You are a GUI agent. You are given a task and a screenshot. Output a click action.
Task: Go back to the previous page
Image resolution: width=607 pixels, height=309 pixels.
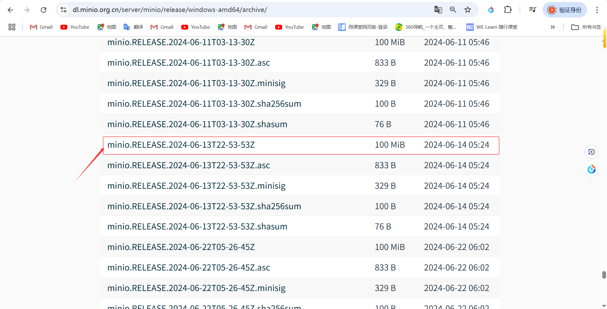coord(10,10)
